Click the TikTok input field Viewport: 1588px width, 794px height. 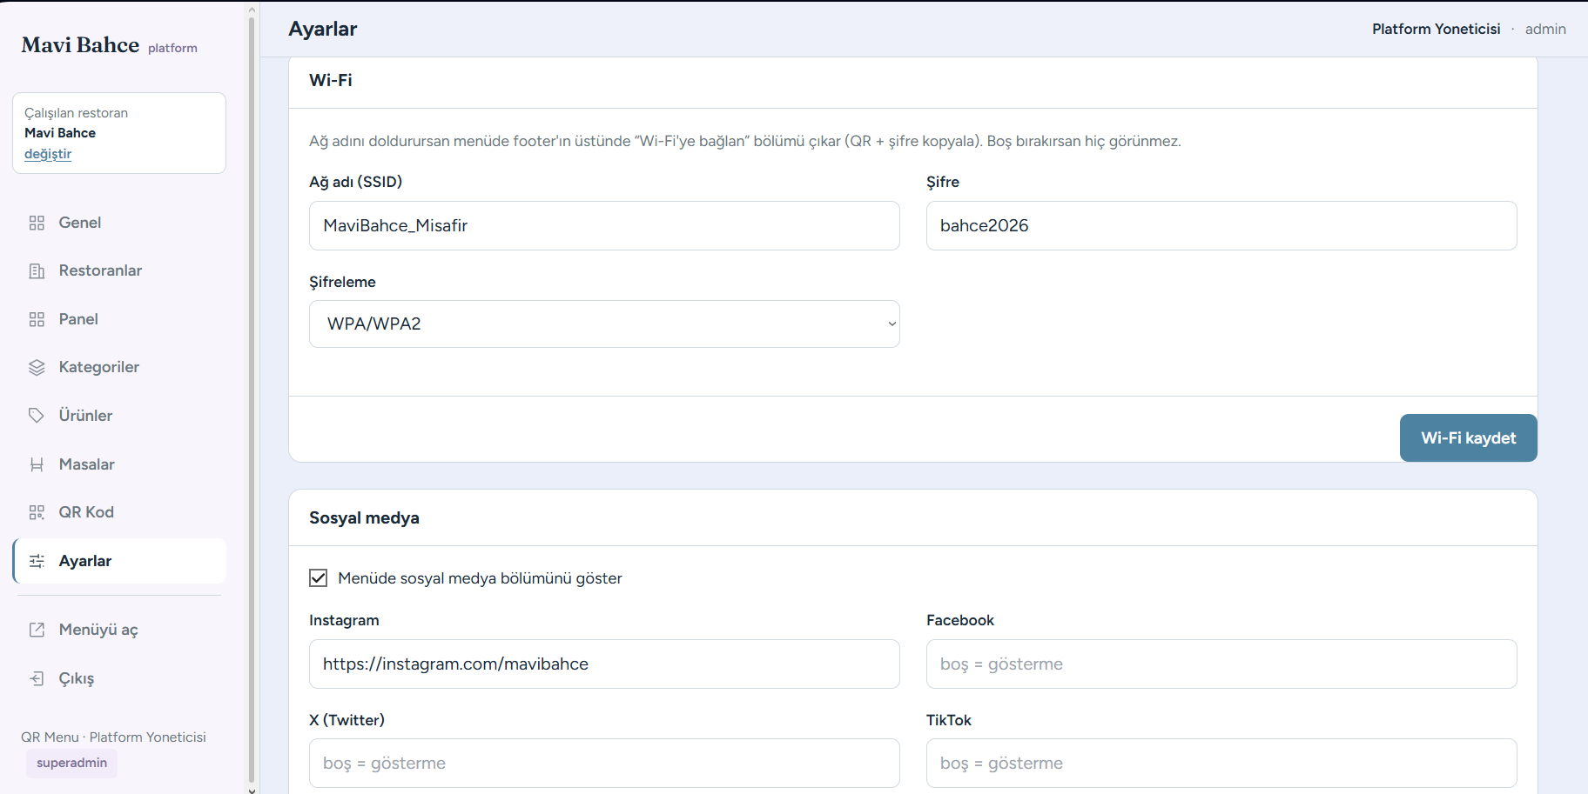point(1221,764)
